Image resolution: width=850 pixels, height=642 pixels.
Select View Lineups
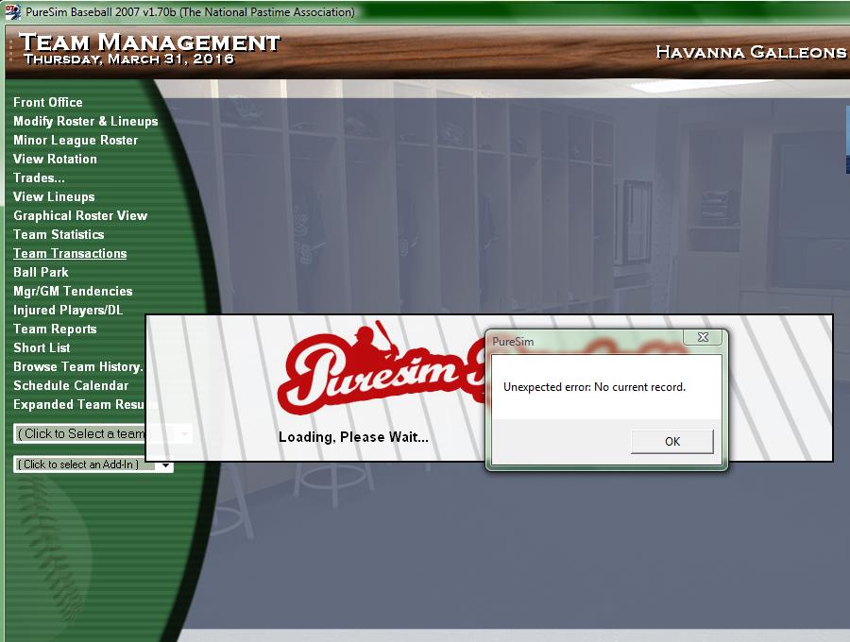point(54,197)
